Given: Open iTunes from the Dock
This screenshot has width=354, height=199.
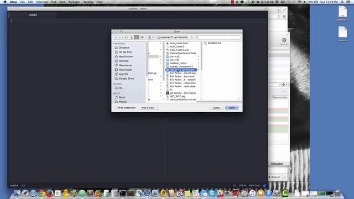Looking at the screenshot, I should click(252, 193).
